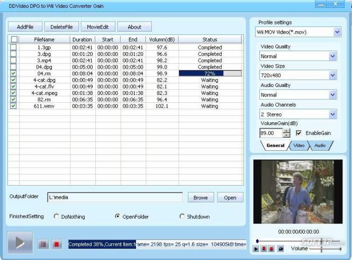Decrease the VolumeGain value with down arrow
This screenshot has height=260, width=352.
pyautogui.click(x=286, y=135)
